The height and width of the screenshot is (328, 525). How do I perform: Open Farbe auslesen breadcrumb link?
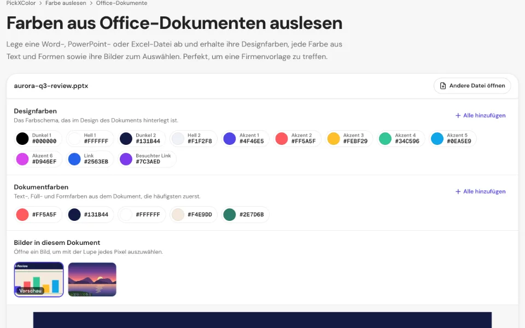[x=66, y=3]
